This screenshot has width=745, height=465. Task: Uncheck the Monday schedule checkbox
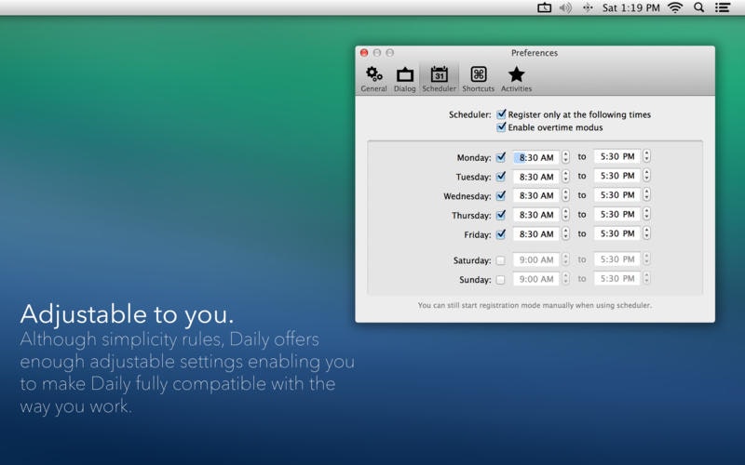tap(501, 157)
